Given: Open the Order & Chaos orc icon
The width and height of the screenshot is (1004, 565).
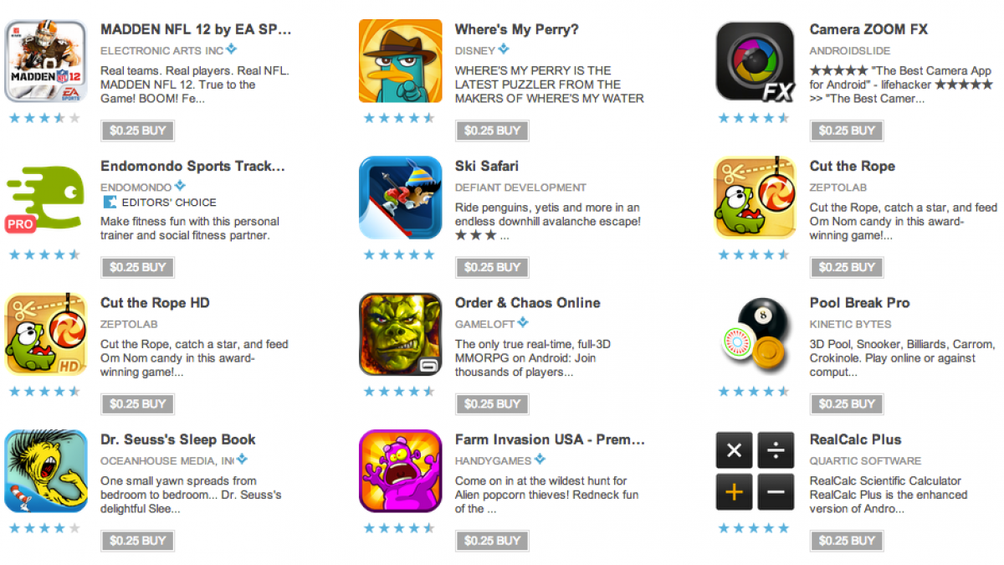Looking at the screenshot, I should coord(401,335).
